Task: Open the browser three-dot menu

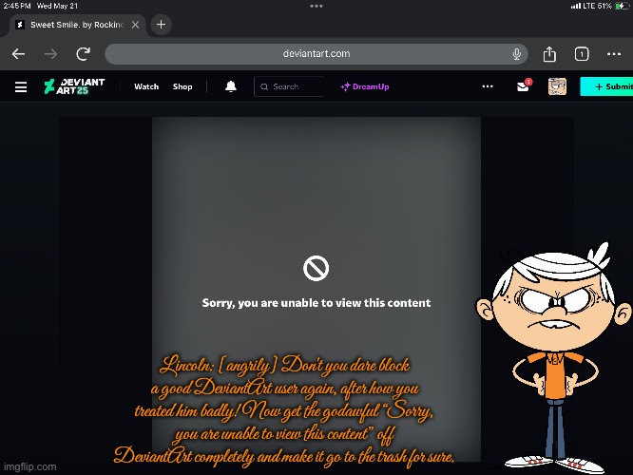Action: [614, 53]
